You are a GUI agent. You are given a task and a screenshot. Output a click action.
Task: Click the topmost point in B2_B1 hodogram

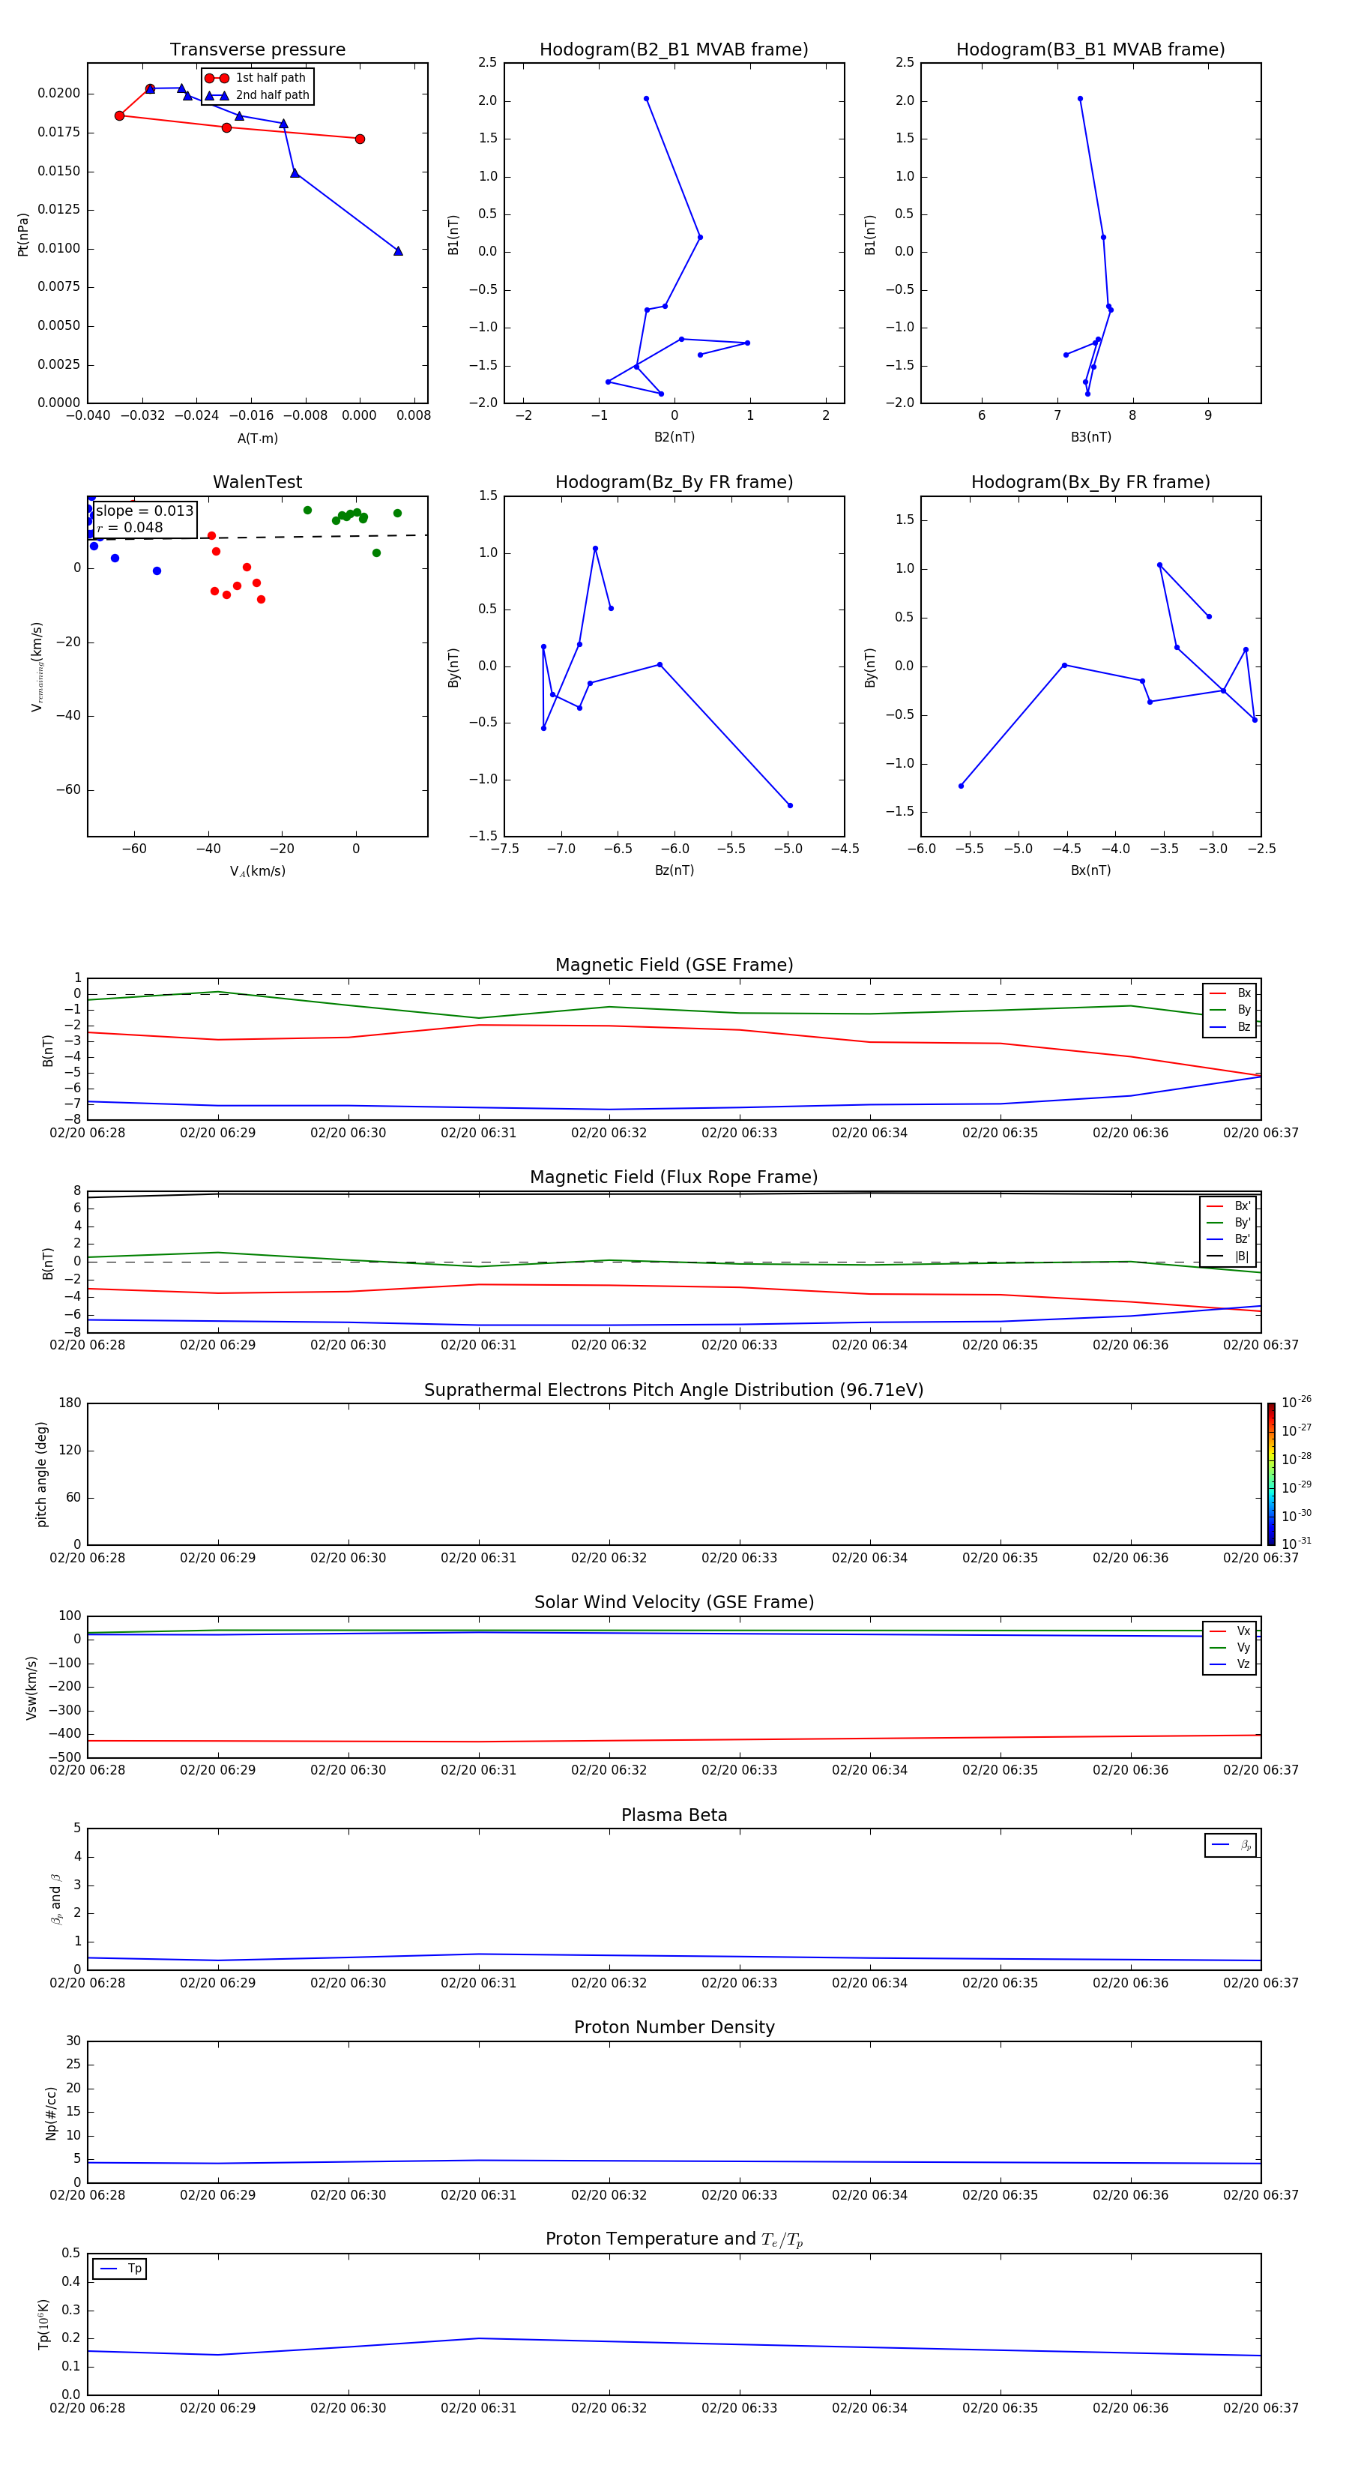pyautogui.click(x=646, y=99)
